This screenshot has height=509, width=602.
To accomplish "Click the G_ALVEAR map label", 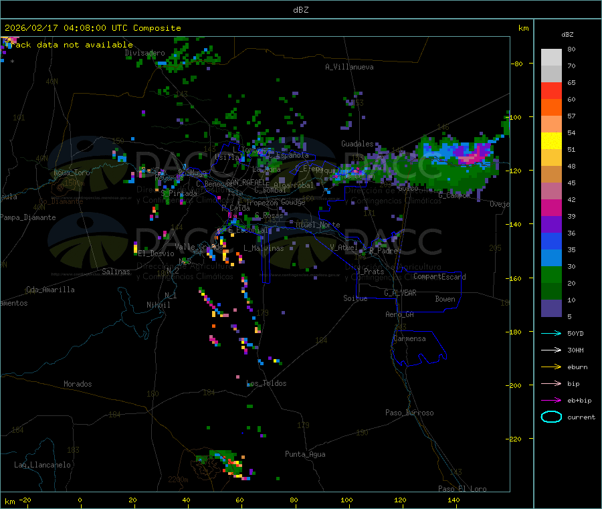I will click(x=400, y=293).
